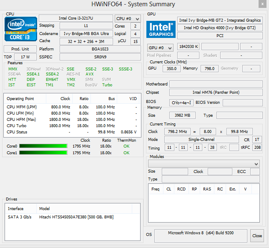Open the GPU #0 selector dropdown
Image resolution: width=269 pixels, height=248 pixels.
coord(161,48)
